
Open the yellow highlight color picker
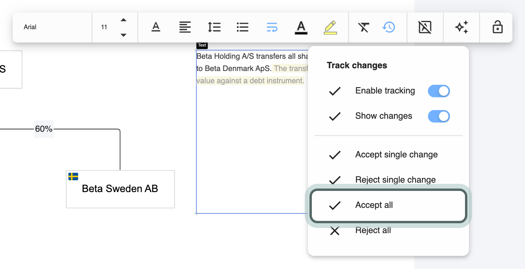(x=330, y=28)
